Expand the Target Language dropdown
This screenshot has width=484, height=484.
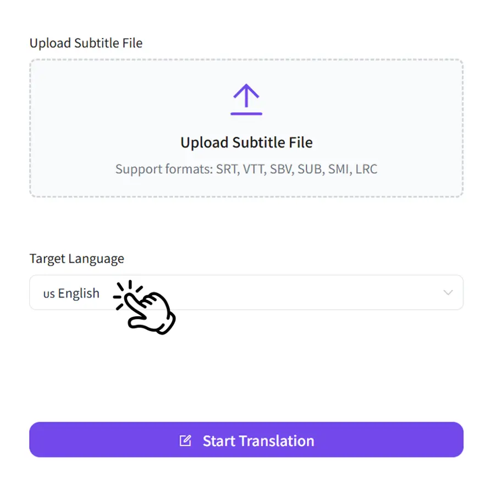pyautogui.click(x=246, y=293)
